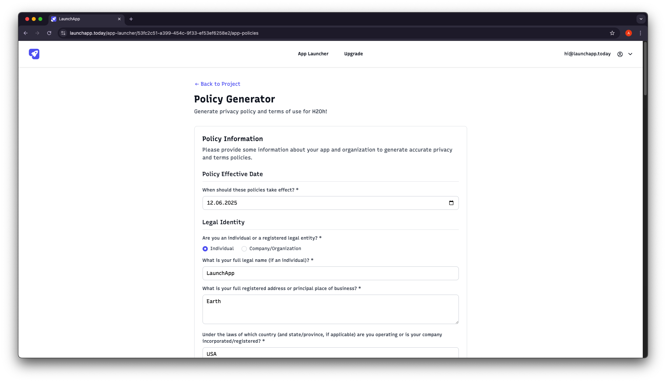Click the Policy Information heading

pyautogui.click(x=232, y=139)
